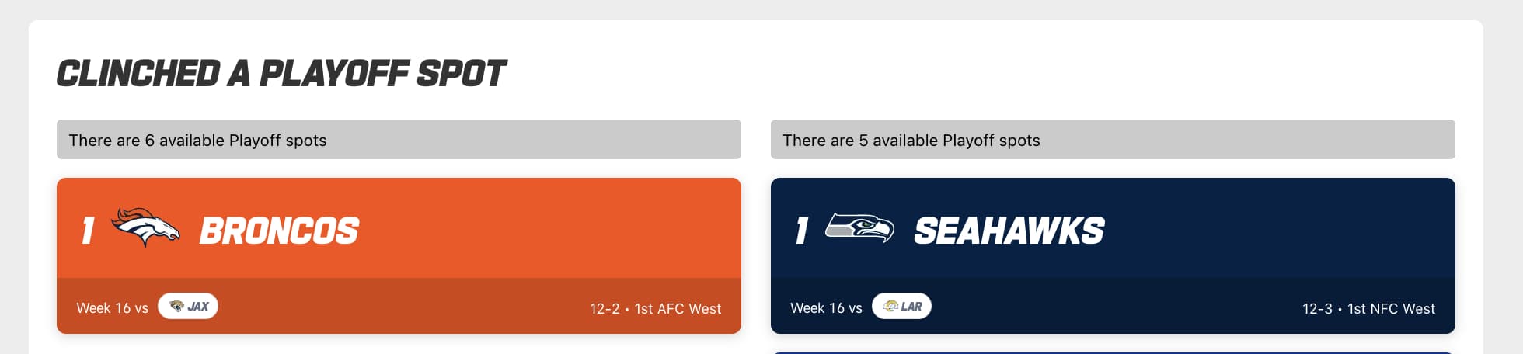Click the empty orange area of the Broncos card
1523x354 pixels.
(544, 229)
